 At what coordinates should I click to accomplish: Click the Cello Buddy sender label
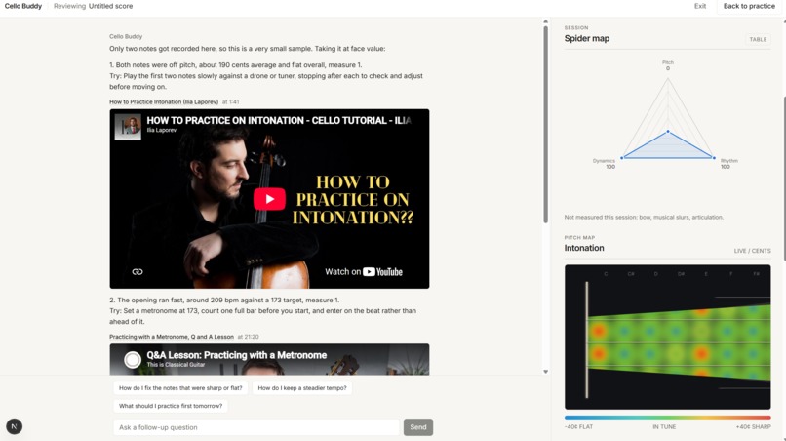pyautogui.click(x=126, y=37)
